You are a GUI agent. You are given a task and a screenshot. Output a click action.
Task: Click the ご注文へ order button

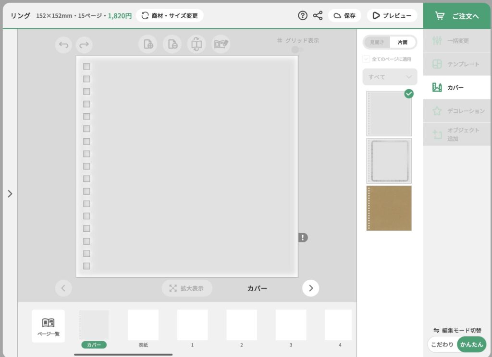pos(457,15)
